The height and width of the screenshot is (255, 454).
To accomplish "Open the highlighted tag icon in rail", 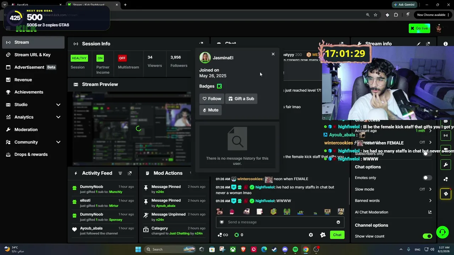I will [x=446, y=194].
